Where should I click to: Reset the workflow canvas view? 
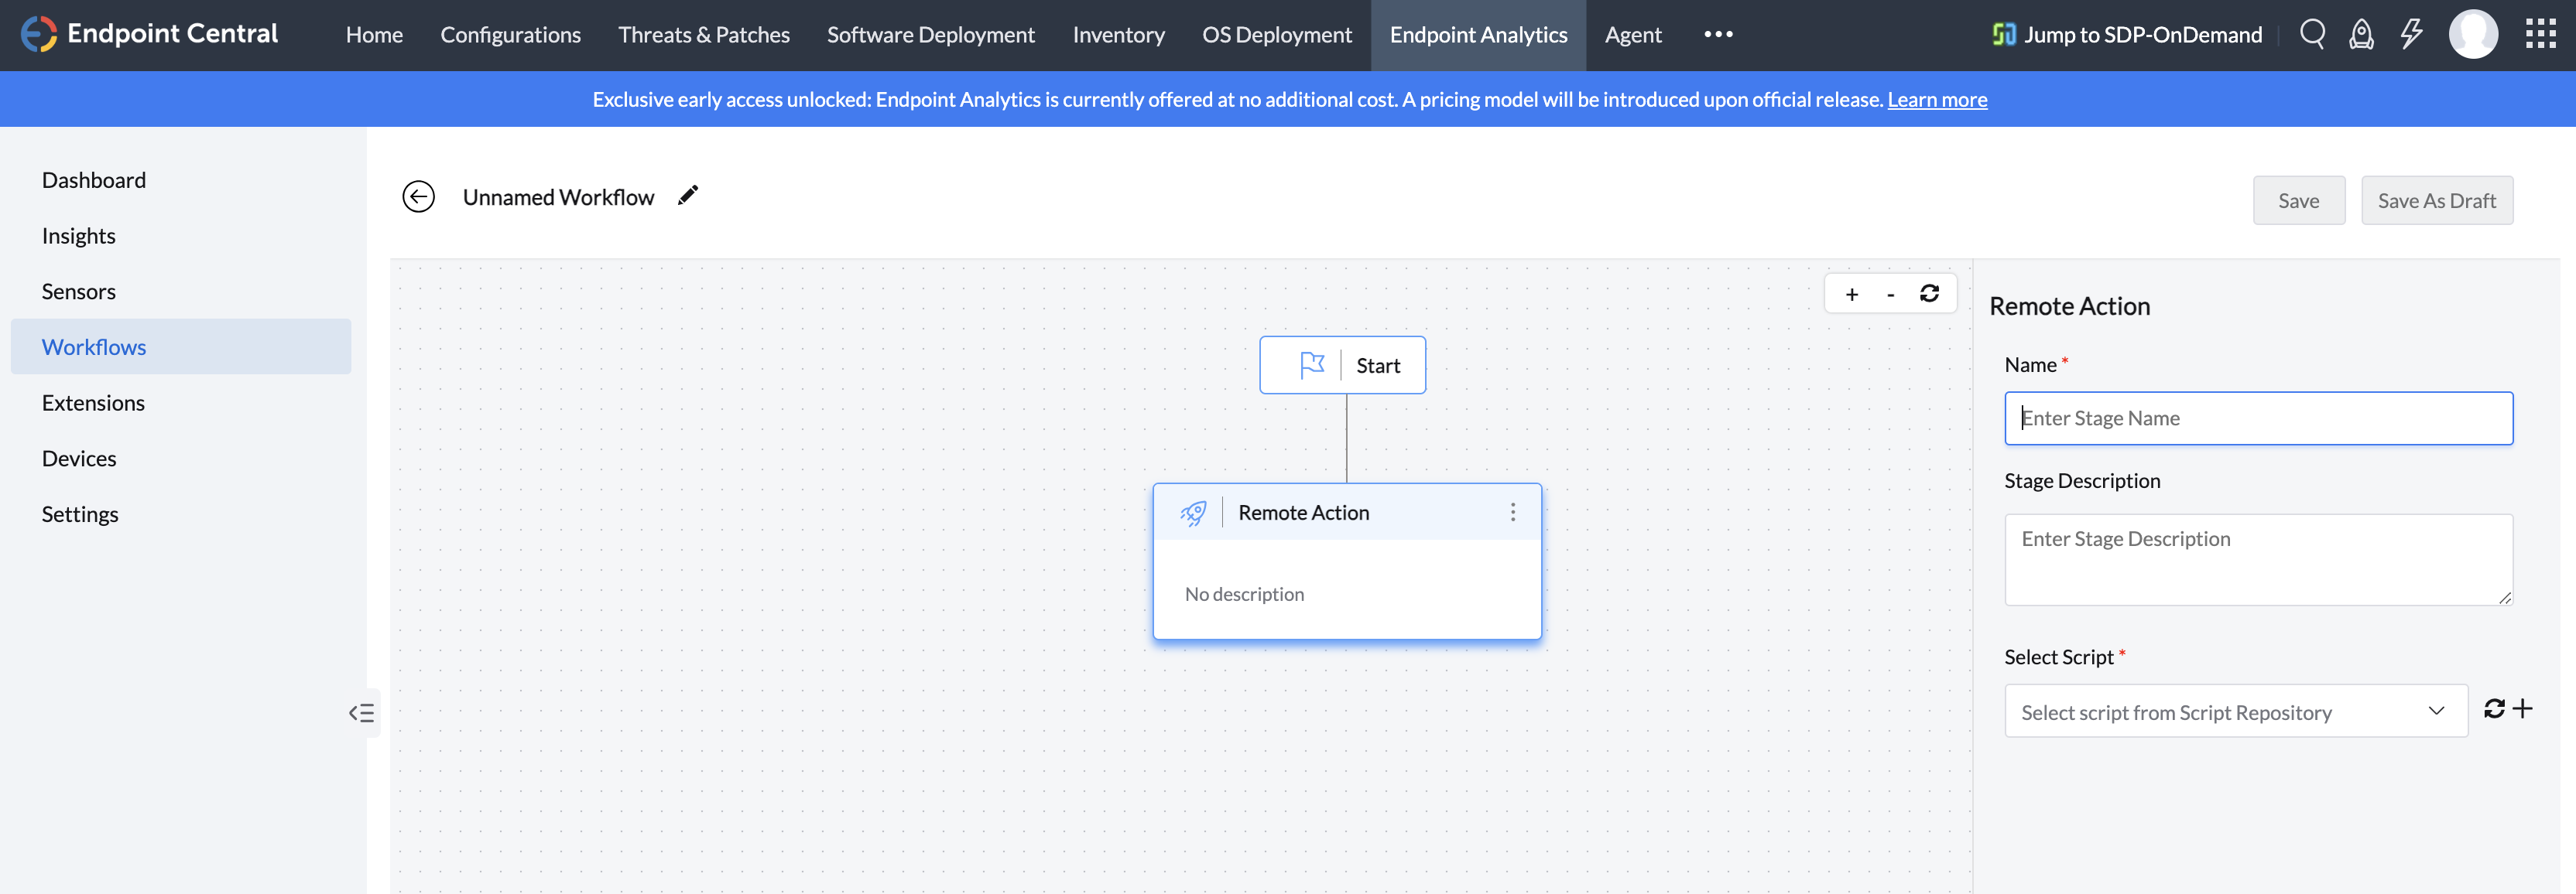tap(1929, 294)
